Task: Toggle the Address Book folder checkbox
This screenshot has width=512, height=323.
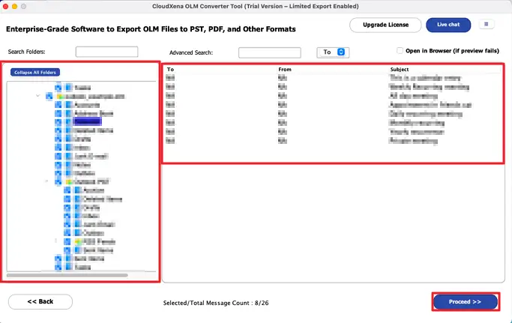Action: (58, 112)
